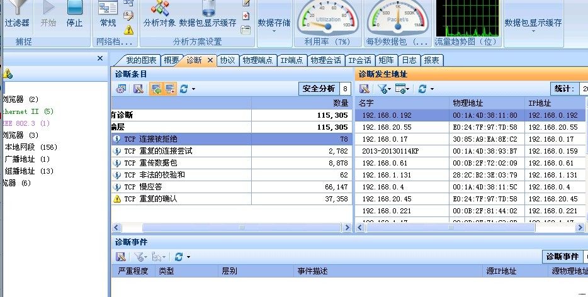Sort by the 严重程度 column header
588x297 pixels.
click(x=133, y=271)
